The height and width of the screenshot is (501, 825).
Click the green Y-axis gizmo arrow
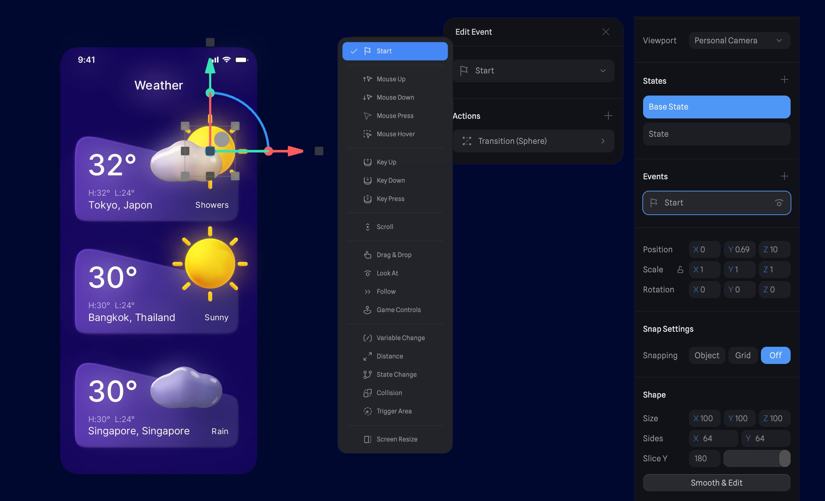click(x=210, y=67)
